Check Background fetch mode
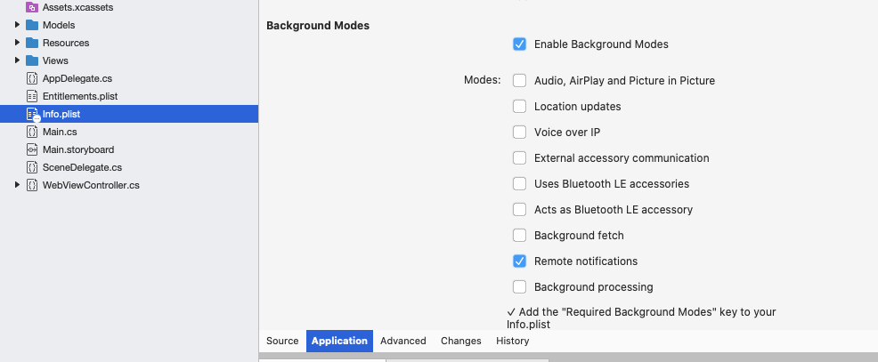 click(x=519, y=236)
